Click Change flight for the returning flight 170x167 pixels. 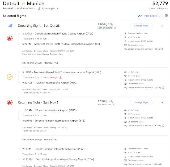click(141, 102)
